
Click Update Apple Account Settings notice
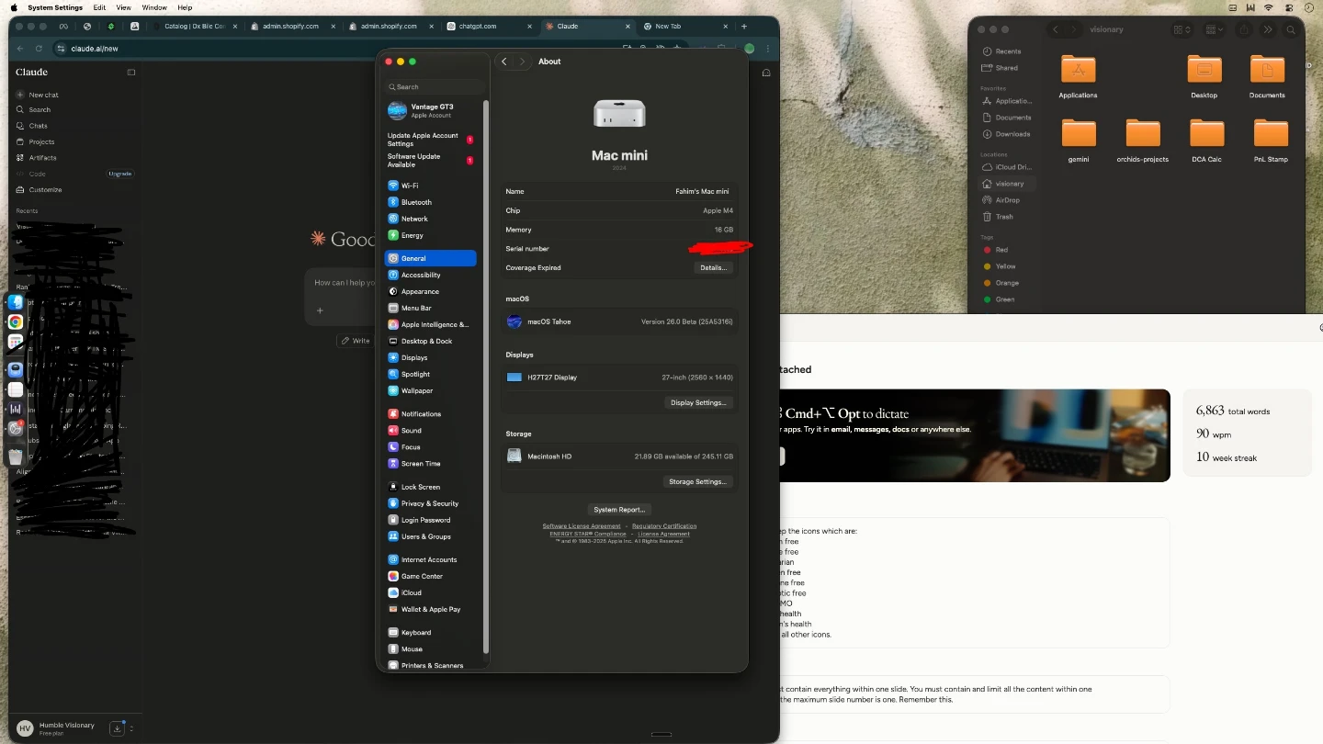(x=430, y=140)
